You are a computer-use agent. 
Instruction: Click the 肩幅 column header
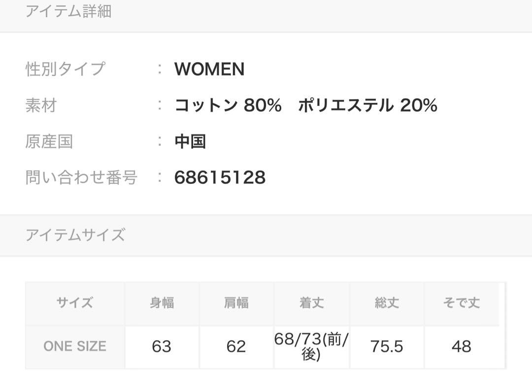point(236,303)
